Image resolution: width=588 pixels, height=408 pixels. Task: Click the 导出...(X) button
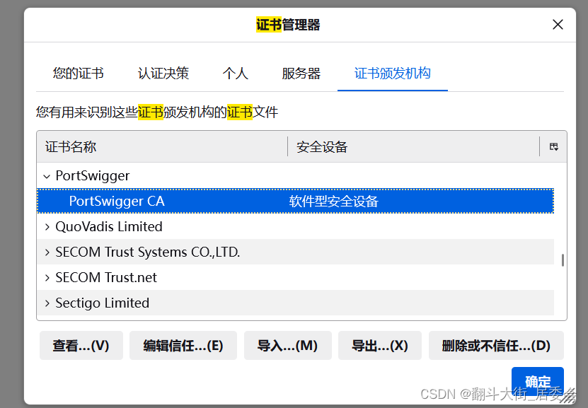click(x=380, y=346)
